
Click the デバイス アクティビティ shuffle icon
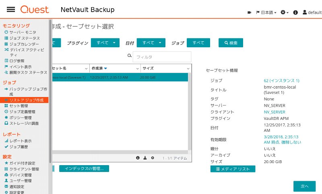pyautogui.click(x=6, y=50)
